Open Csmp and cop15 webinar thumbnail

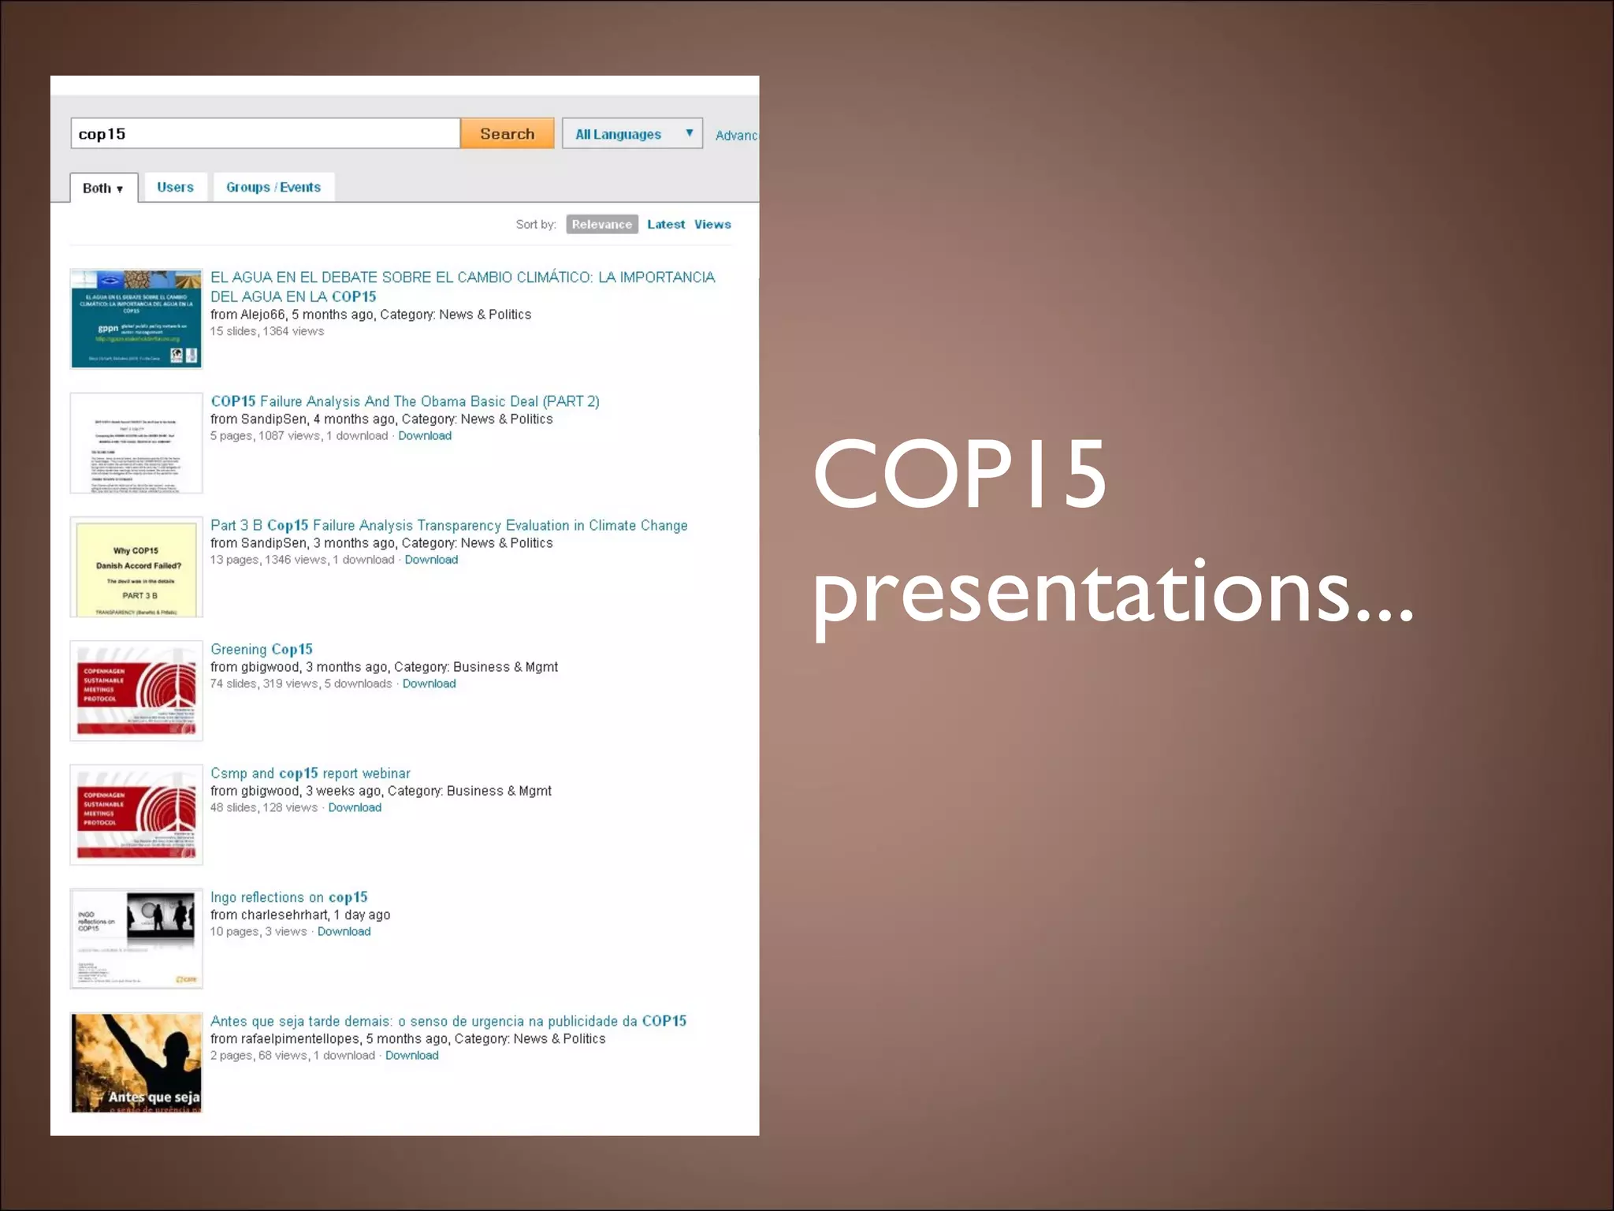(136, 814)
